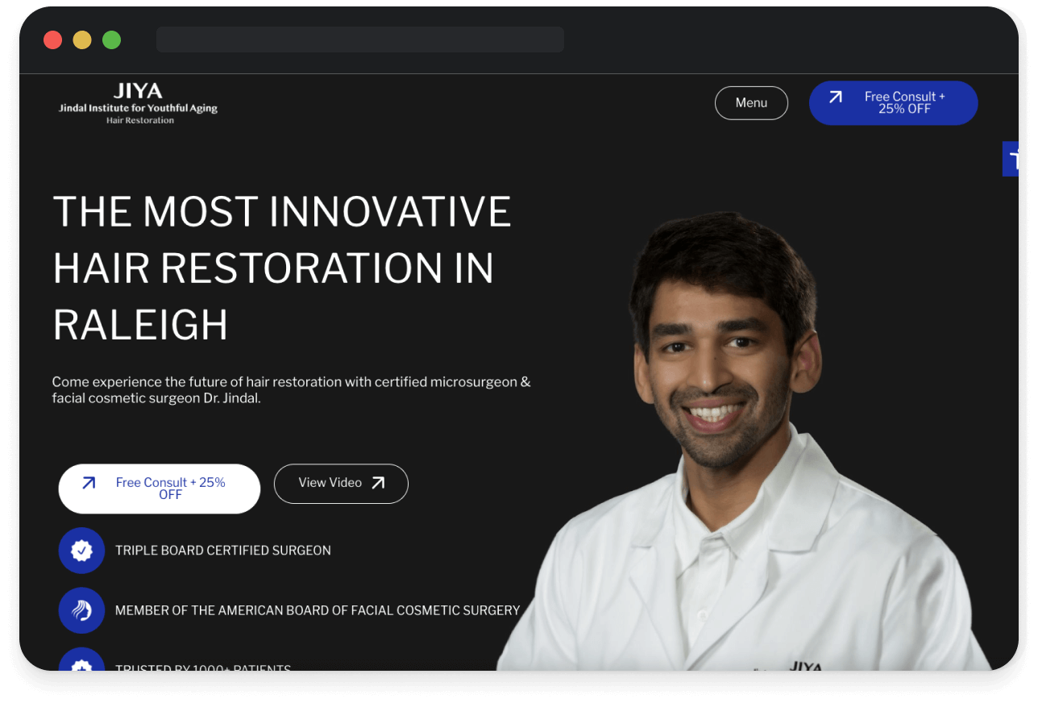The width and height of the screenshot is (1038, 703).
Task: Click the white Free Consult + 25% OFF button
Action: click(159, 488)
